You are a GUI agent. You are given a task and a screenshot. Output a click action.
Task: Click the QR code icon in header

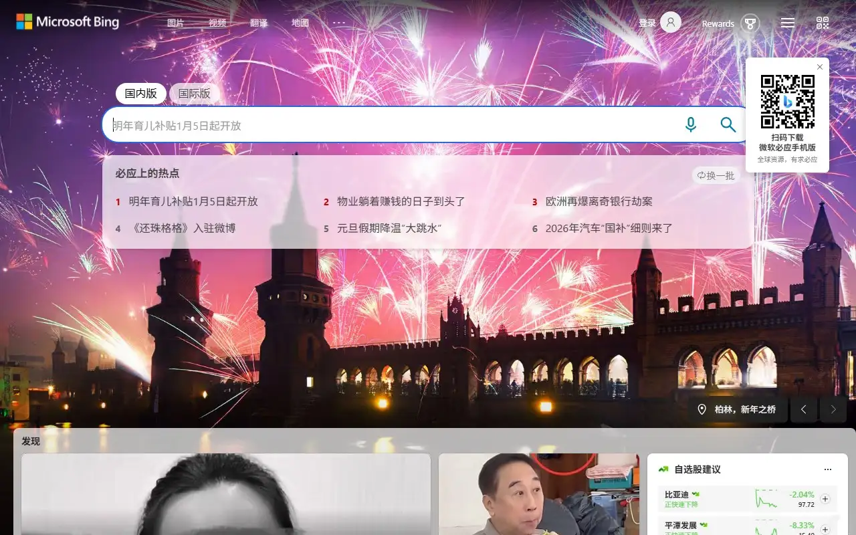tap(823, 23)
